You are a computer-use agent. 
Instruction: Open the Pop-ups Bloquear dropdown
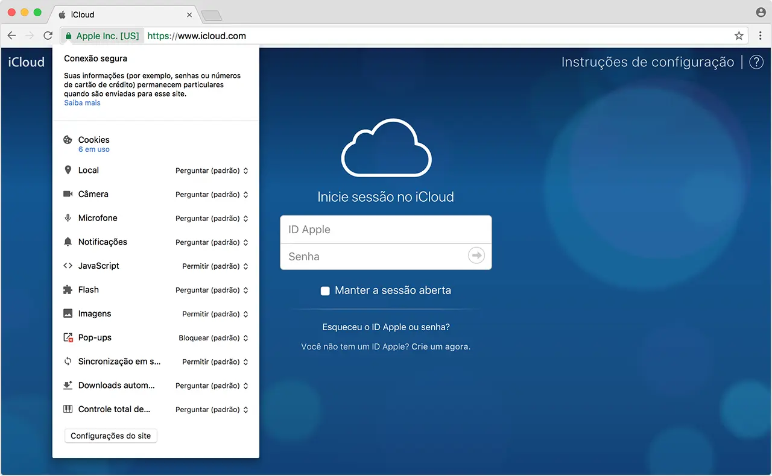point(214,338)
